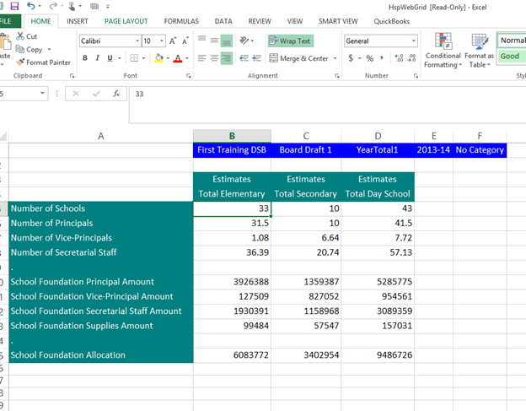Apply percent style number format
The height and width of the screenshot is (411, 526).
(369, 58)
